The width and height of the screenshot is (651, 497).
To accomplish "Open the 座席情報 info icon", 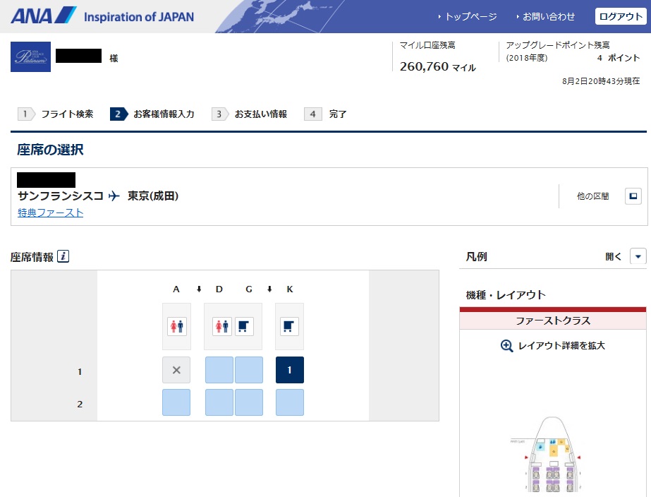I will pos(63,256).
